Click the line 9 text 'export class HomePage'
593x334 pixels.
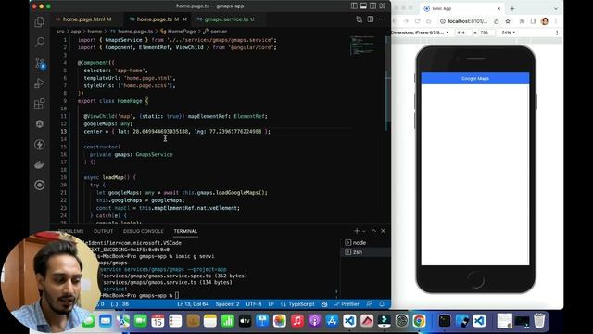[109, 101]
